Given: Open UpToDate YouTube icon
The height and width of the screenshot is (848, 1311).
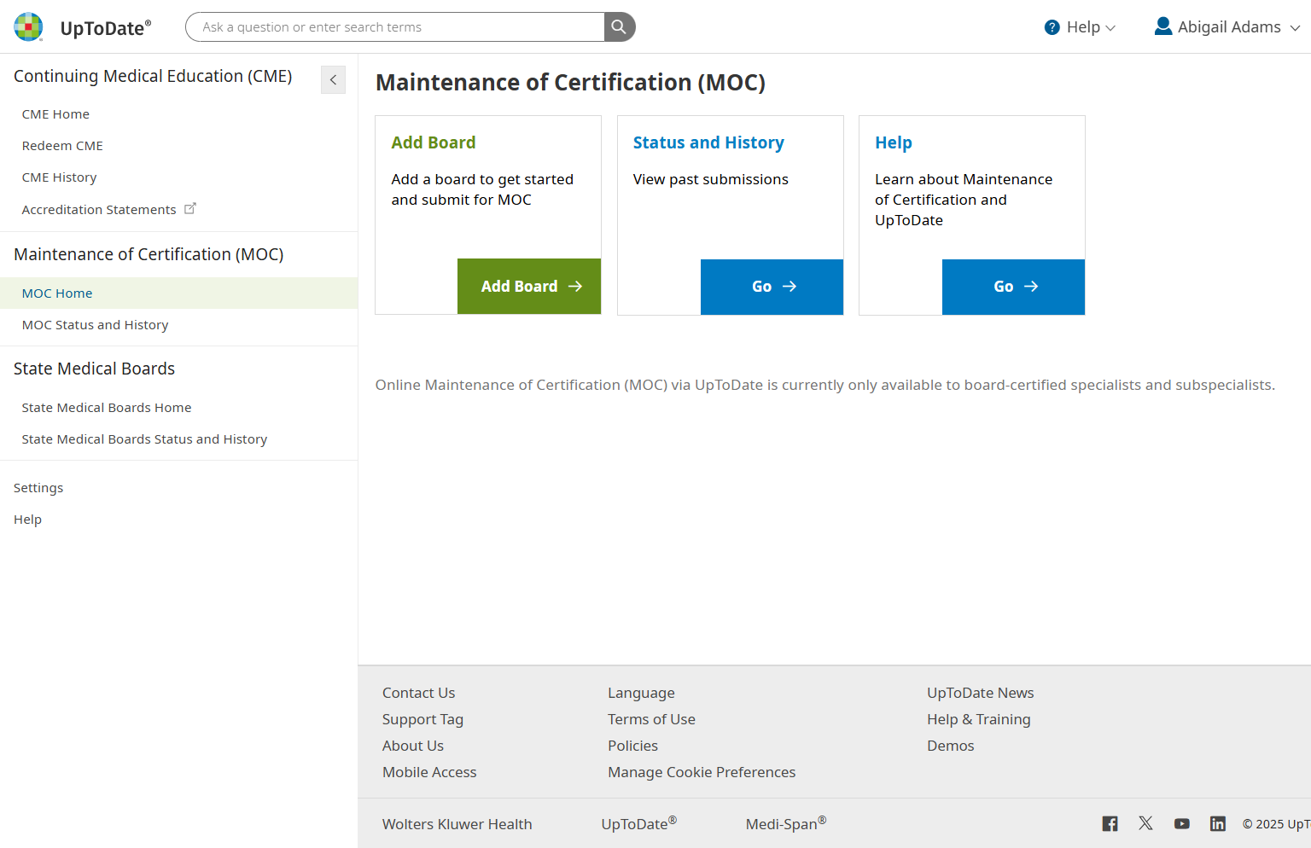Looking at the screenshot, I should point(1182,824).
